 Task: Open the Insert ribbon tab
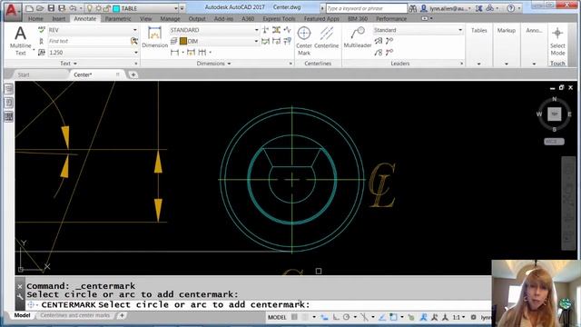point(58,18)
